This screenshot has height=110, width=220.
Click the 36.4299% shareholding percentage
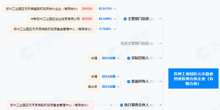pos(105,19)
